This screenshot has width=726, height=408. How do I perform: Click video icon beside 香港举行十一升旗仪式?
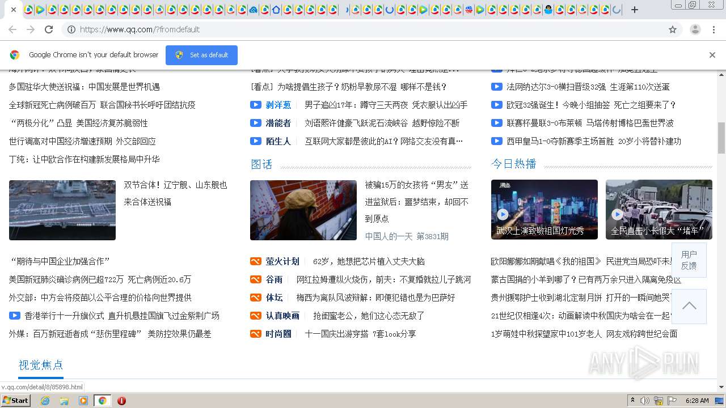click(15, 316)
